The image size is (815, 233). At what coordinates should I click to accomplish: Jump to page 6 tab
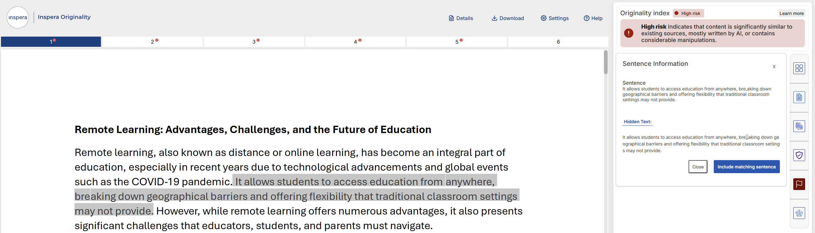pos(558,42)
